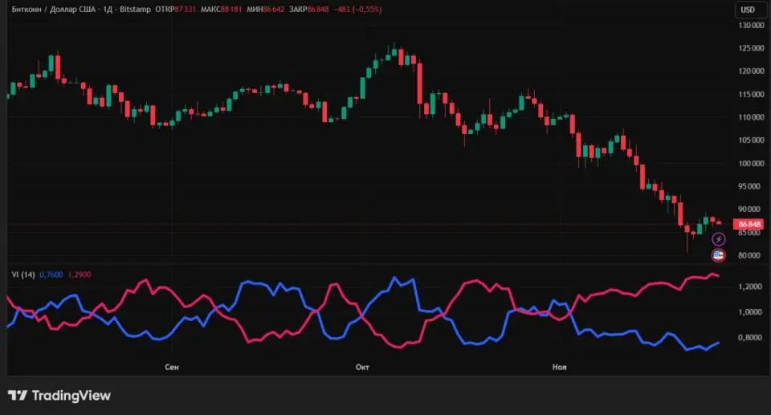The width and height of the screenshot is (771, 415).
Task: Click 1,2000 on the indicator scale
Action: tap(749, 287)
